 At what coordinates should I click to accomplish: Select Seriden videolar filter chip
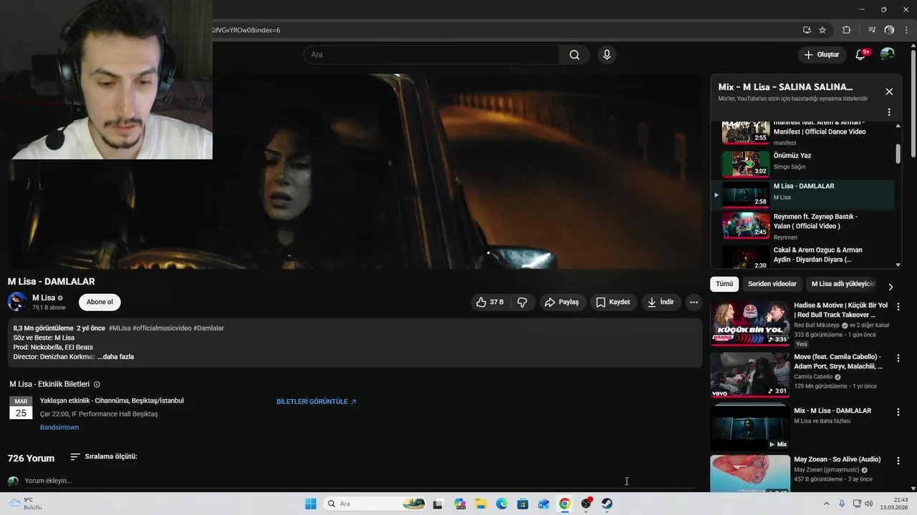pos(772,284)
